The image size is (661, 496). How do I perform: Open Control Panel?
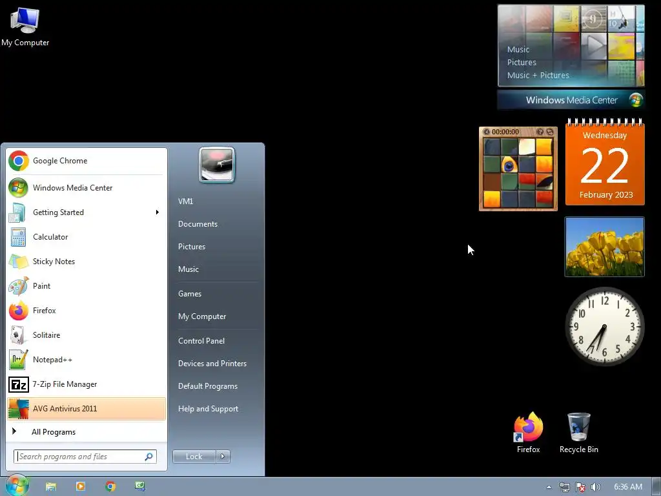[201, 341]
